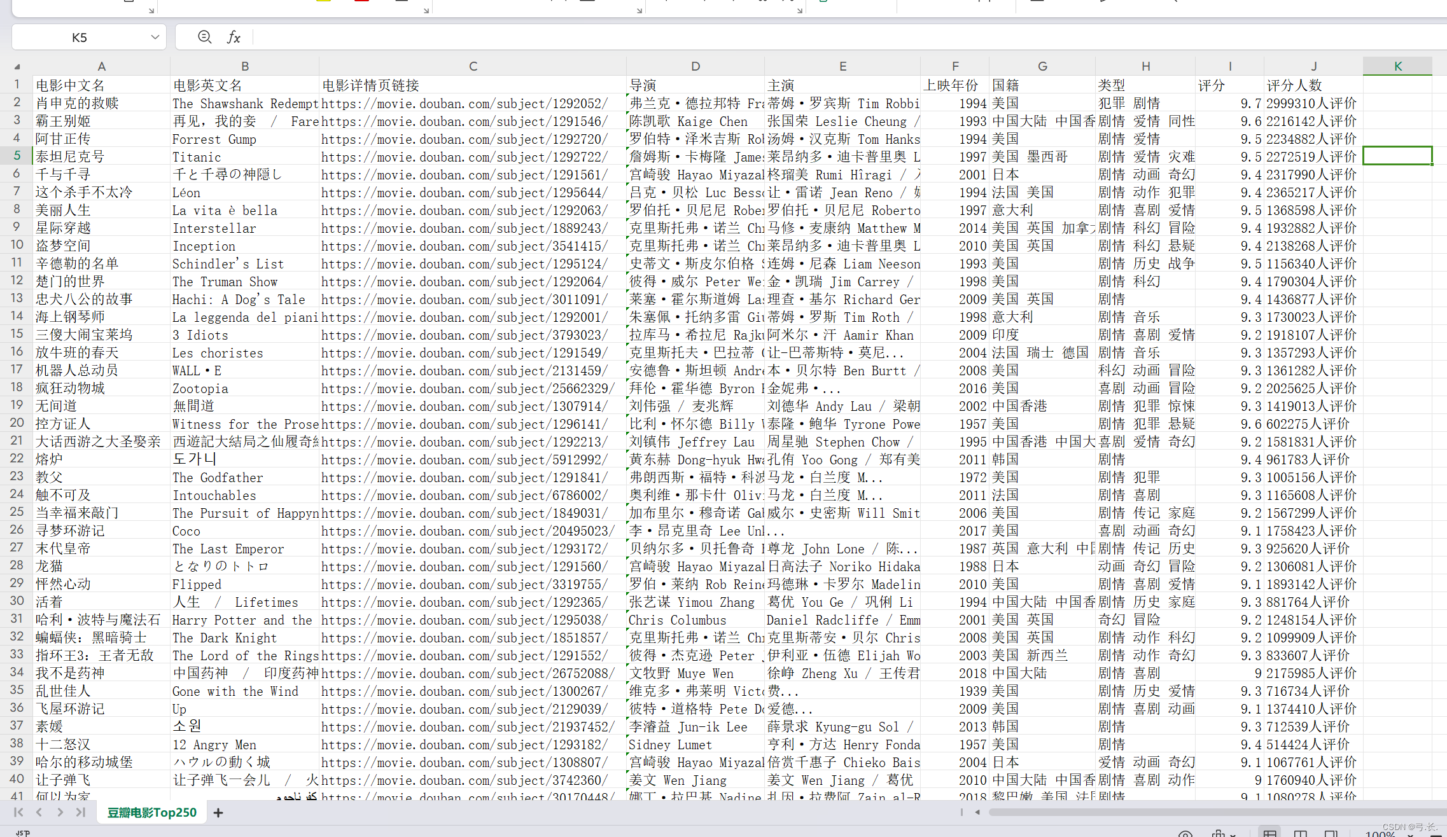Click the Flipped cell
Viewport: 1447px width, 837px height.
point(245,584)
